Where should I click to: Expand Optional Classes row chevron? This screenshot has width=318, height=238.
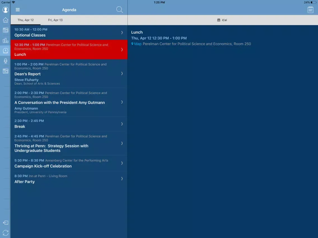click(122, 32)
